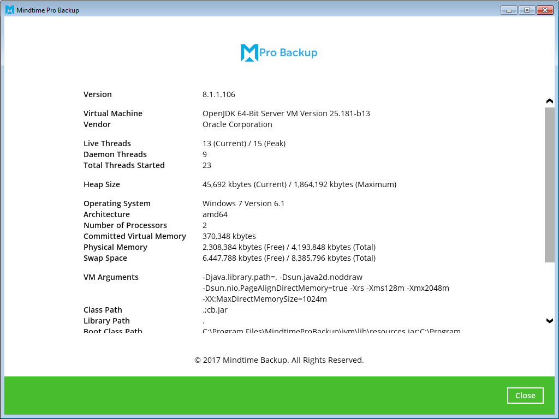Click the 370,348 kbytes value

point(229,236)
